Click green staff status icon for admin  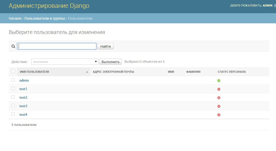[x=219, y=81]
